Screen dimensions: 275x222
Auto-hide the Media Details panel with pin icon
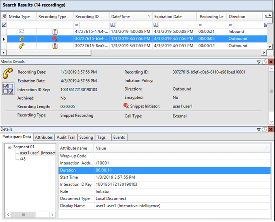tap(265, 62)
